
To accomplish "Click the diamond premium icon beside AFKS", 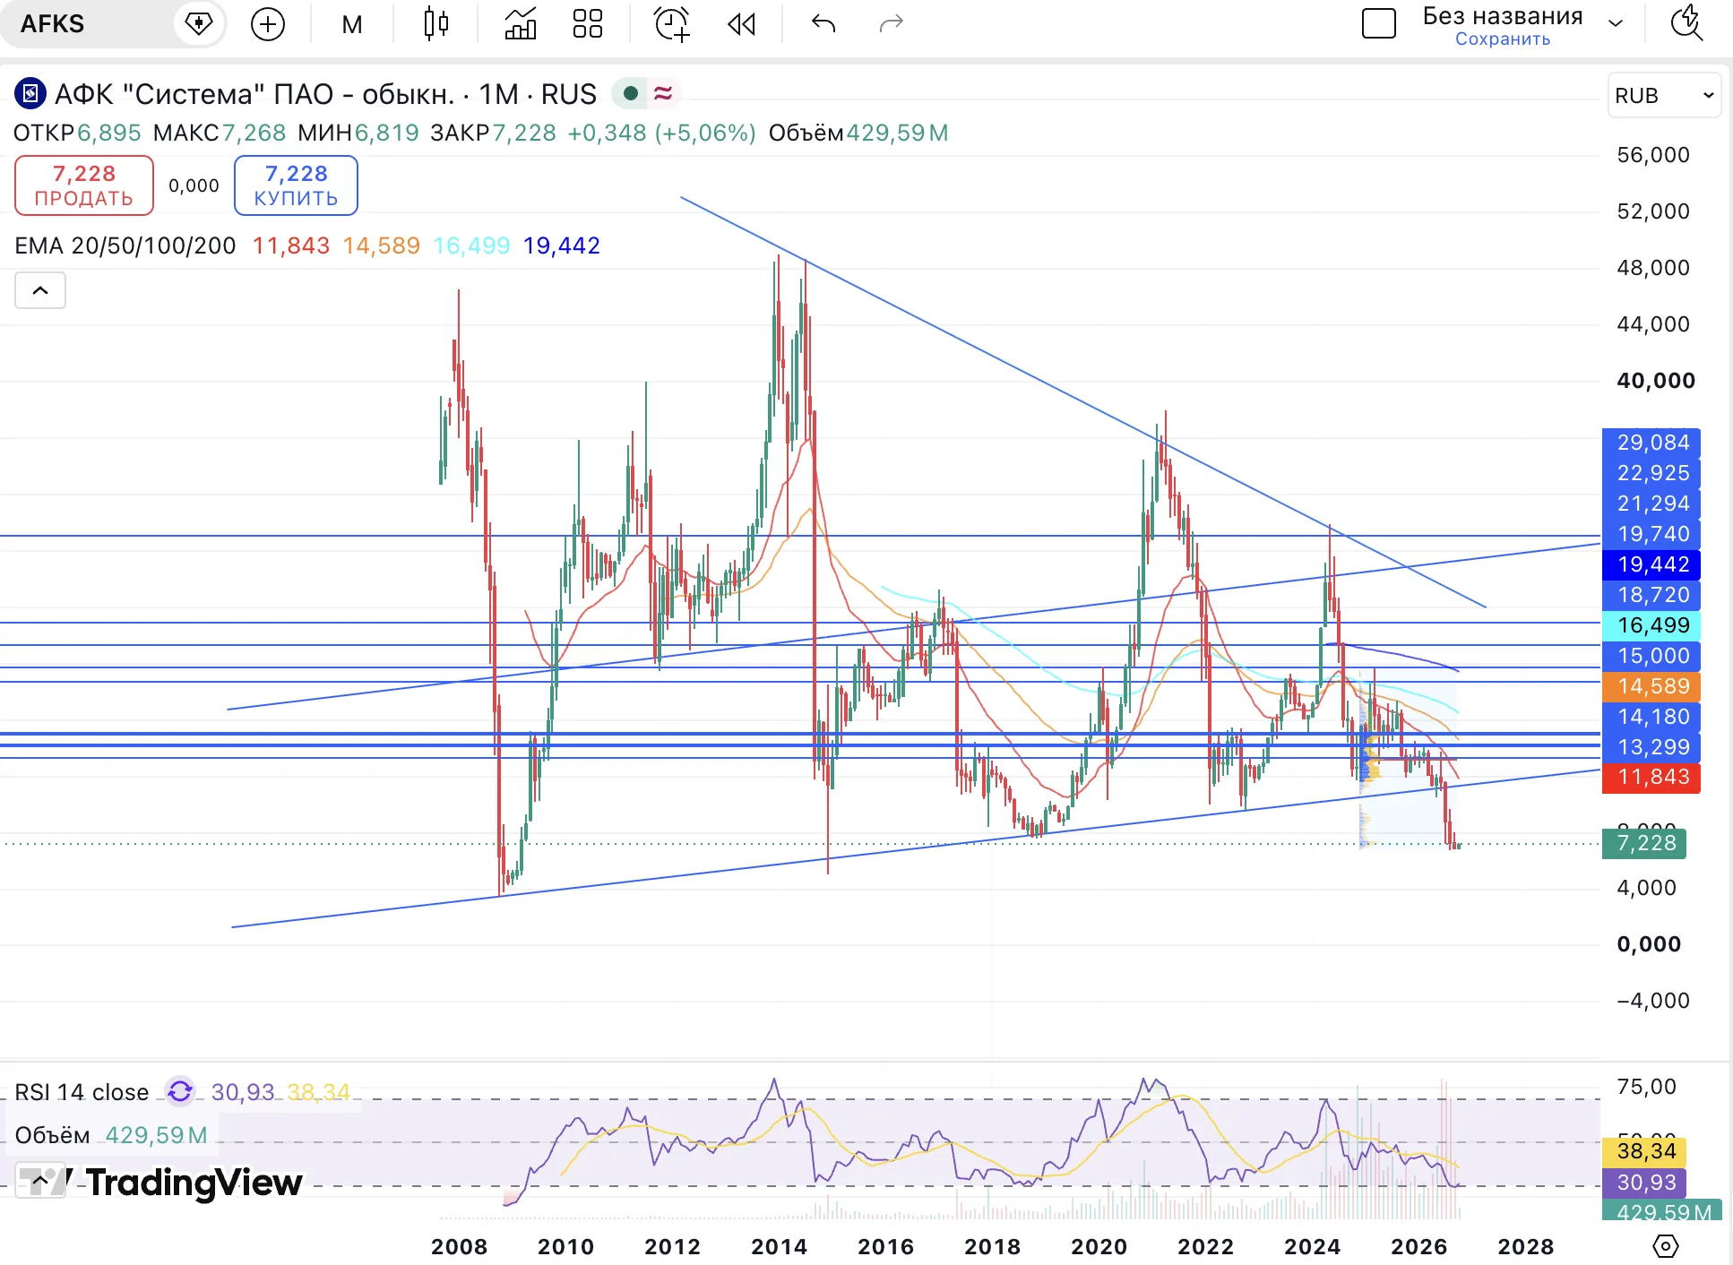I will 199,23.
